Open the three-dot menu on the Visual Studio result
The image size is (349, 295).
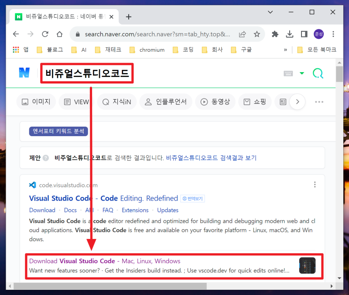[x=315, y=184]
